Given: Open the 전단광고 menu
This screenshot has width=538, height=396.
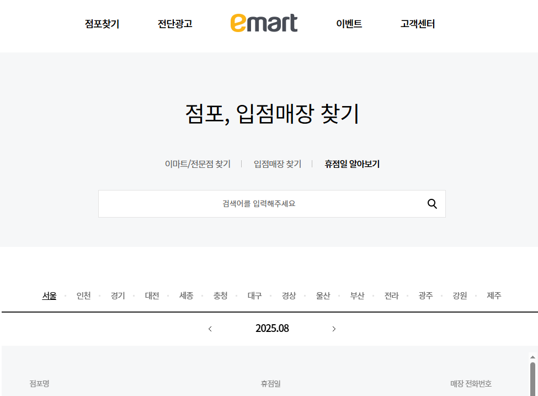Looking at the screenshot, I should click(x=175, y=24).
